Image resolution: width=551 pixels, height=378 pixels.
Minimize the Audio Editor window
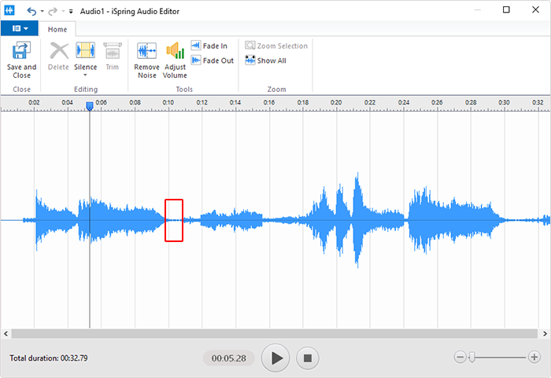(477, 10)
